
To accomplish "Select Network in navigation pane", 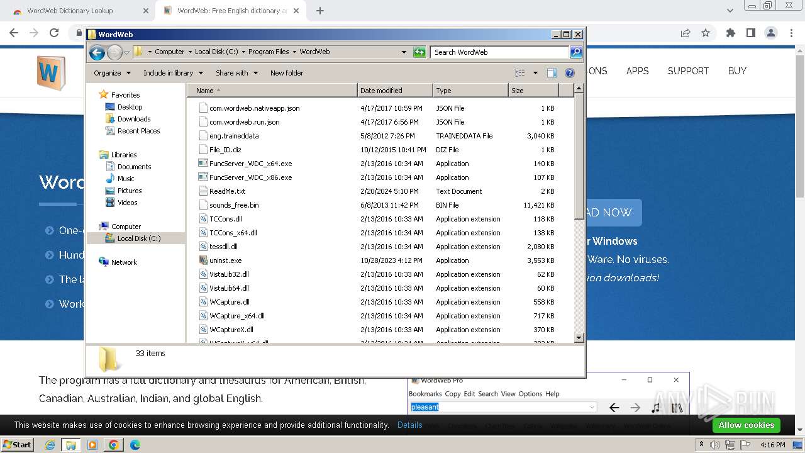I will (124, 262).
